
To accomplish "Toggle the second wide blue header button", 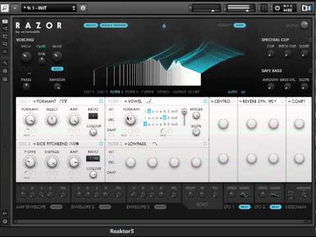I will pyautogui.click(x=114, y=26).
